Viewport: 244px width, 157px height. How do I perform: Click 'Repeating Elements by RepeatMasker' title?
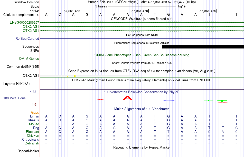click(x=142, y=147)
